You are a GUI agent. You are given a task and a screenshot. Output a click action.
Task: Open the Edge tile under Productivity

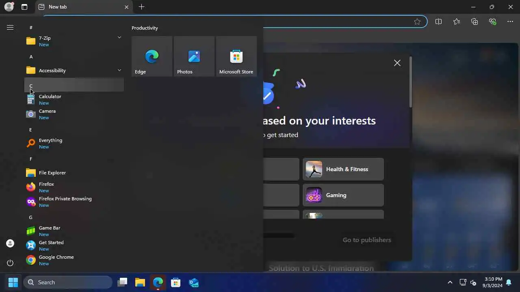[x=152, y=56]
